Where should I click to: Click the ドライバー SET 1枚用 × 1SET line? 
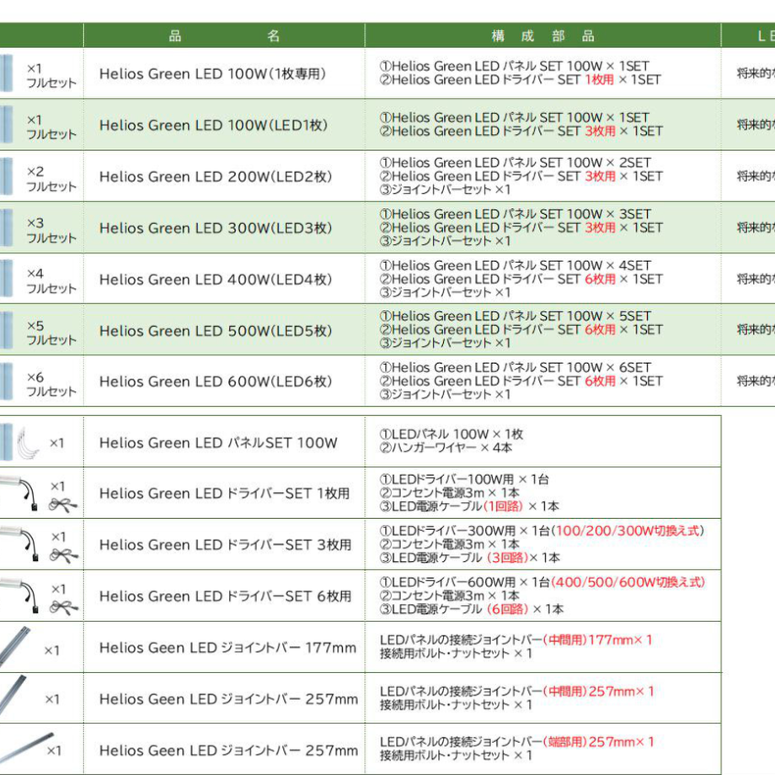520,79
